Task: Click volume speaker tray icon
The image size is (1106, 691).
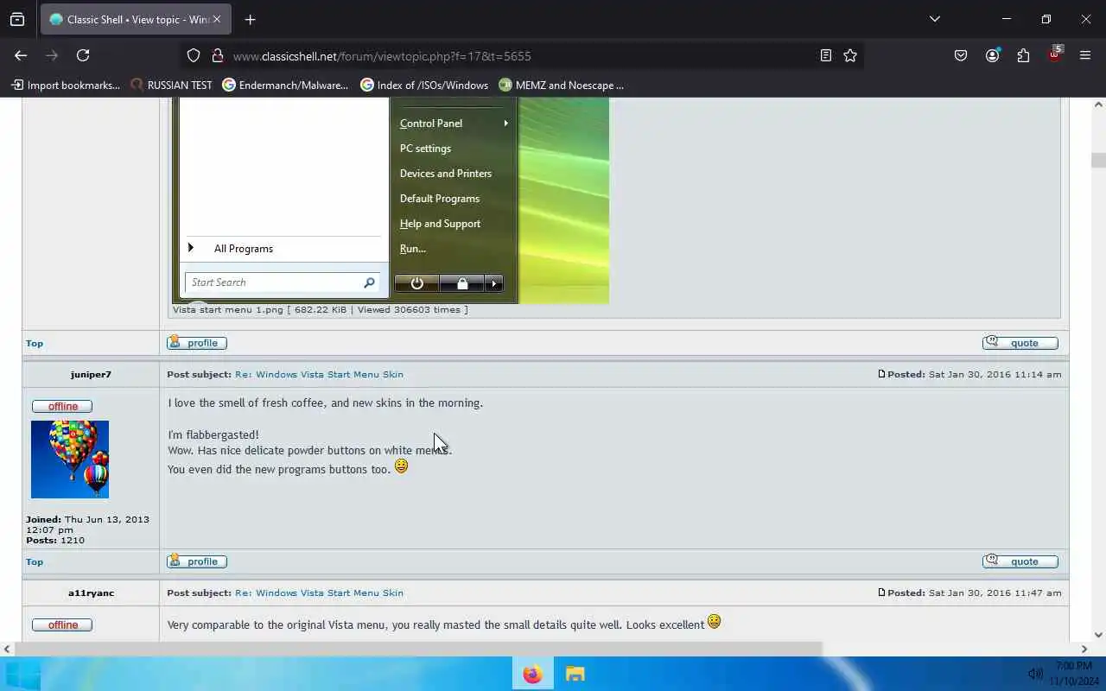Action: [x=1035, y=674]
